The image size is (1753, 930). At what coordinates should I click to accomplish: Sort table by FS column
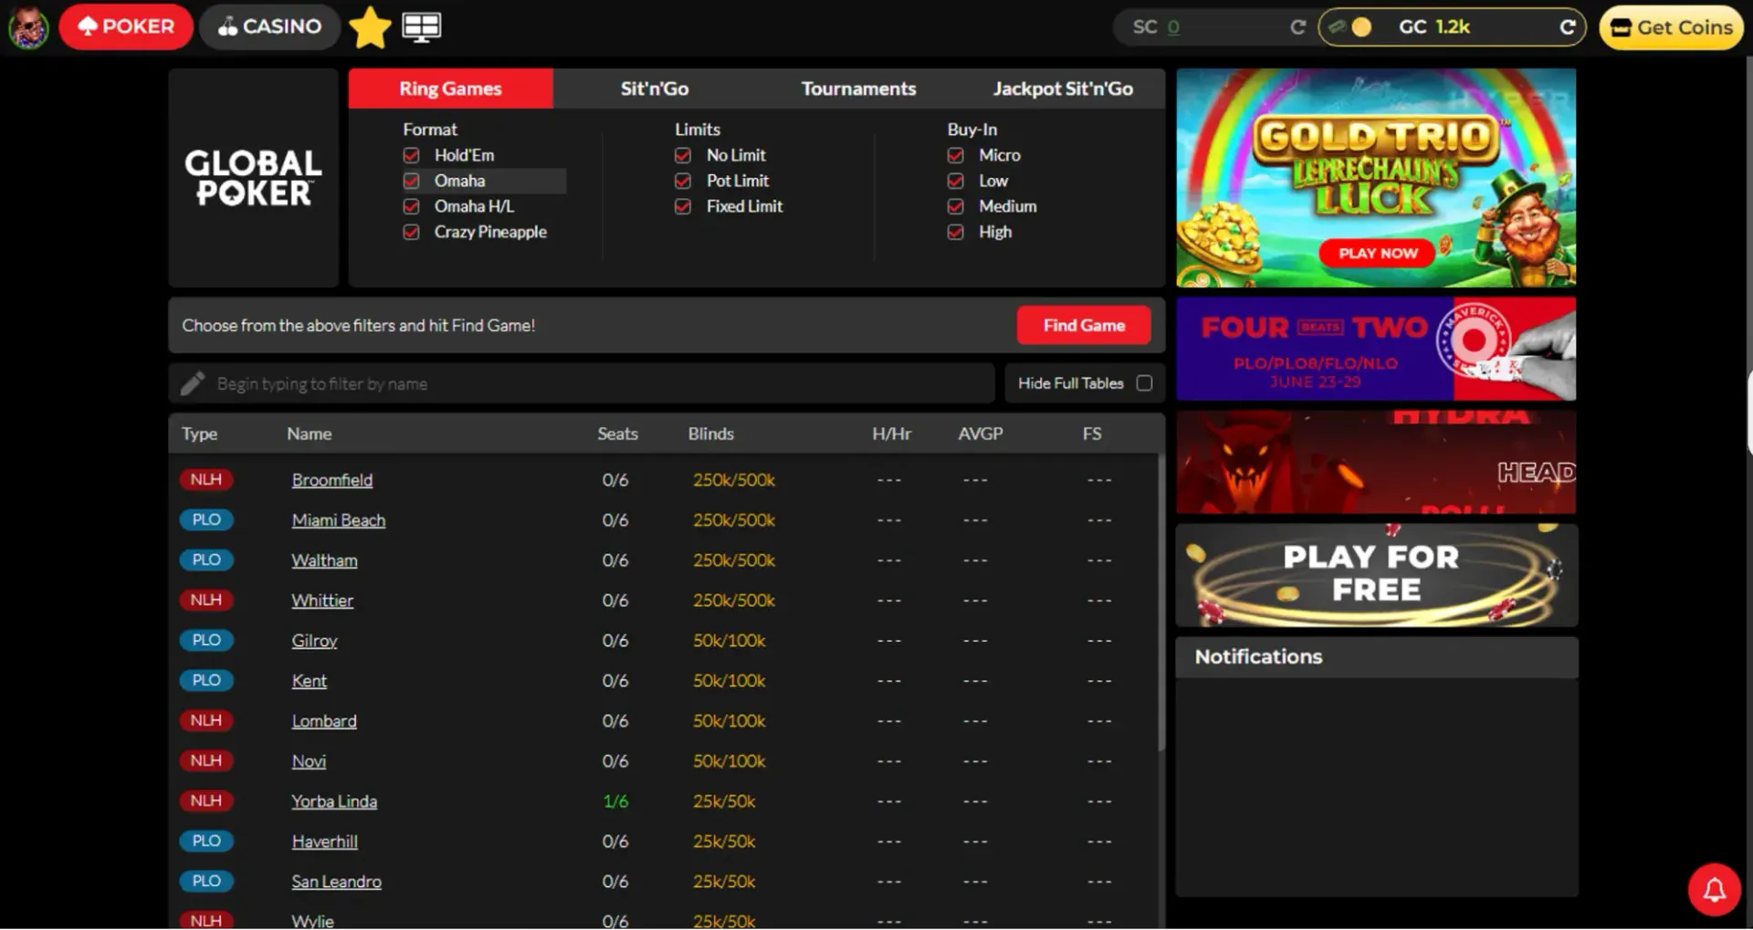(x=1092, y=434)
